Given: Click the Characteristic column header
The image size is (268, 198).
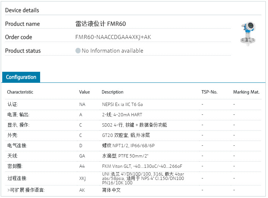Looking at the screenshot, I should tap(20, 92).
